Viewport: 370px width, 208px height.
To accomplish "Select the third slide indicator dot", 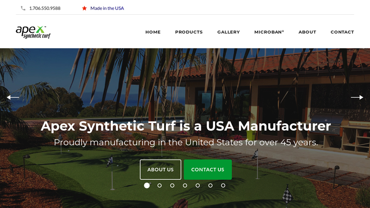I will point(172,186).
